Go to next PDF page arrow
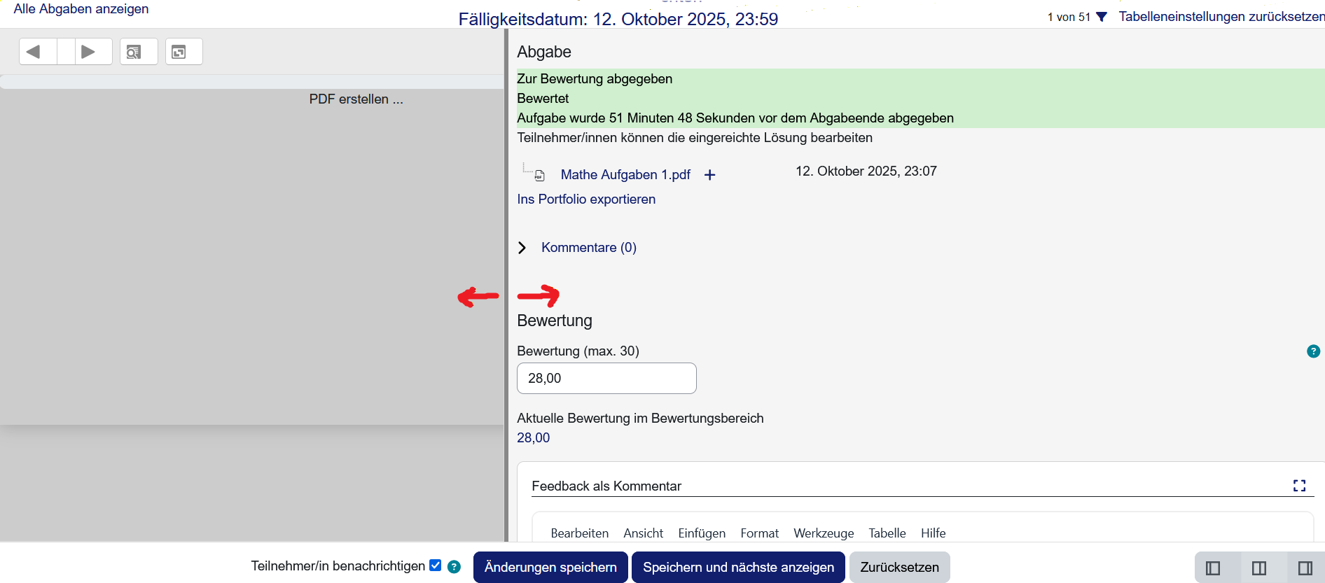The height and width of the screenshot is (583, 1325). pyautogui.click(x=88, y=52)
